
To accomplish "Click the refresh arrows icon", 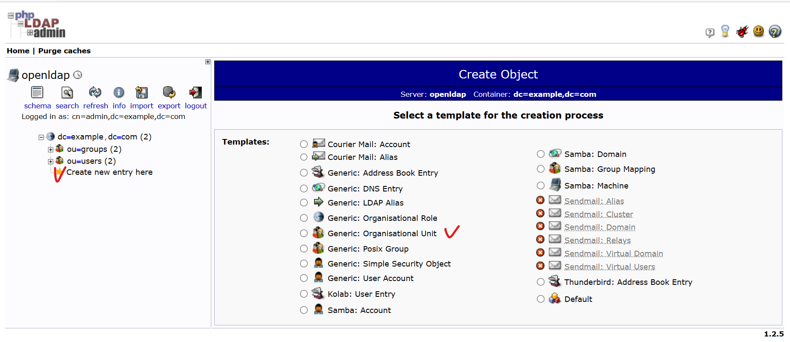I will [x=95, y=92].
